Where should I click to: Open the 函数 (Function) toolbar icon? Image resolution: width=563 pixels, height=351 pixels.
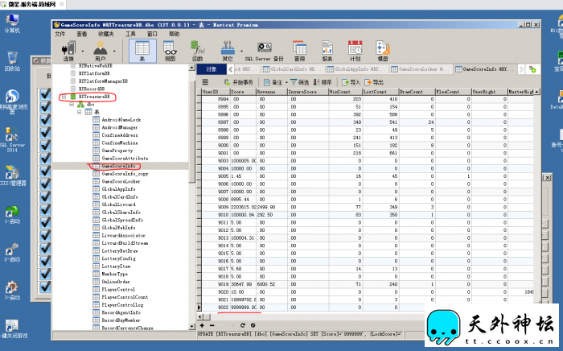pos(198,51)
